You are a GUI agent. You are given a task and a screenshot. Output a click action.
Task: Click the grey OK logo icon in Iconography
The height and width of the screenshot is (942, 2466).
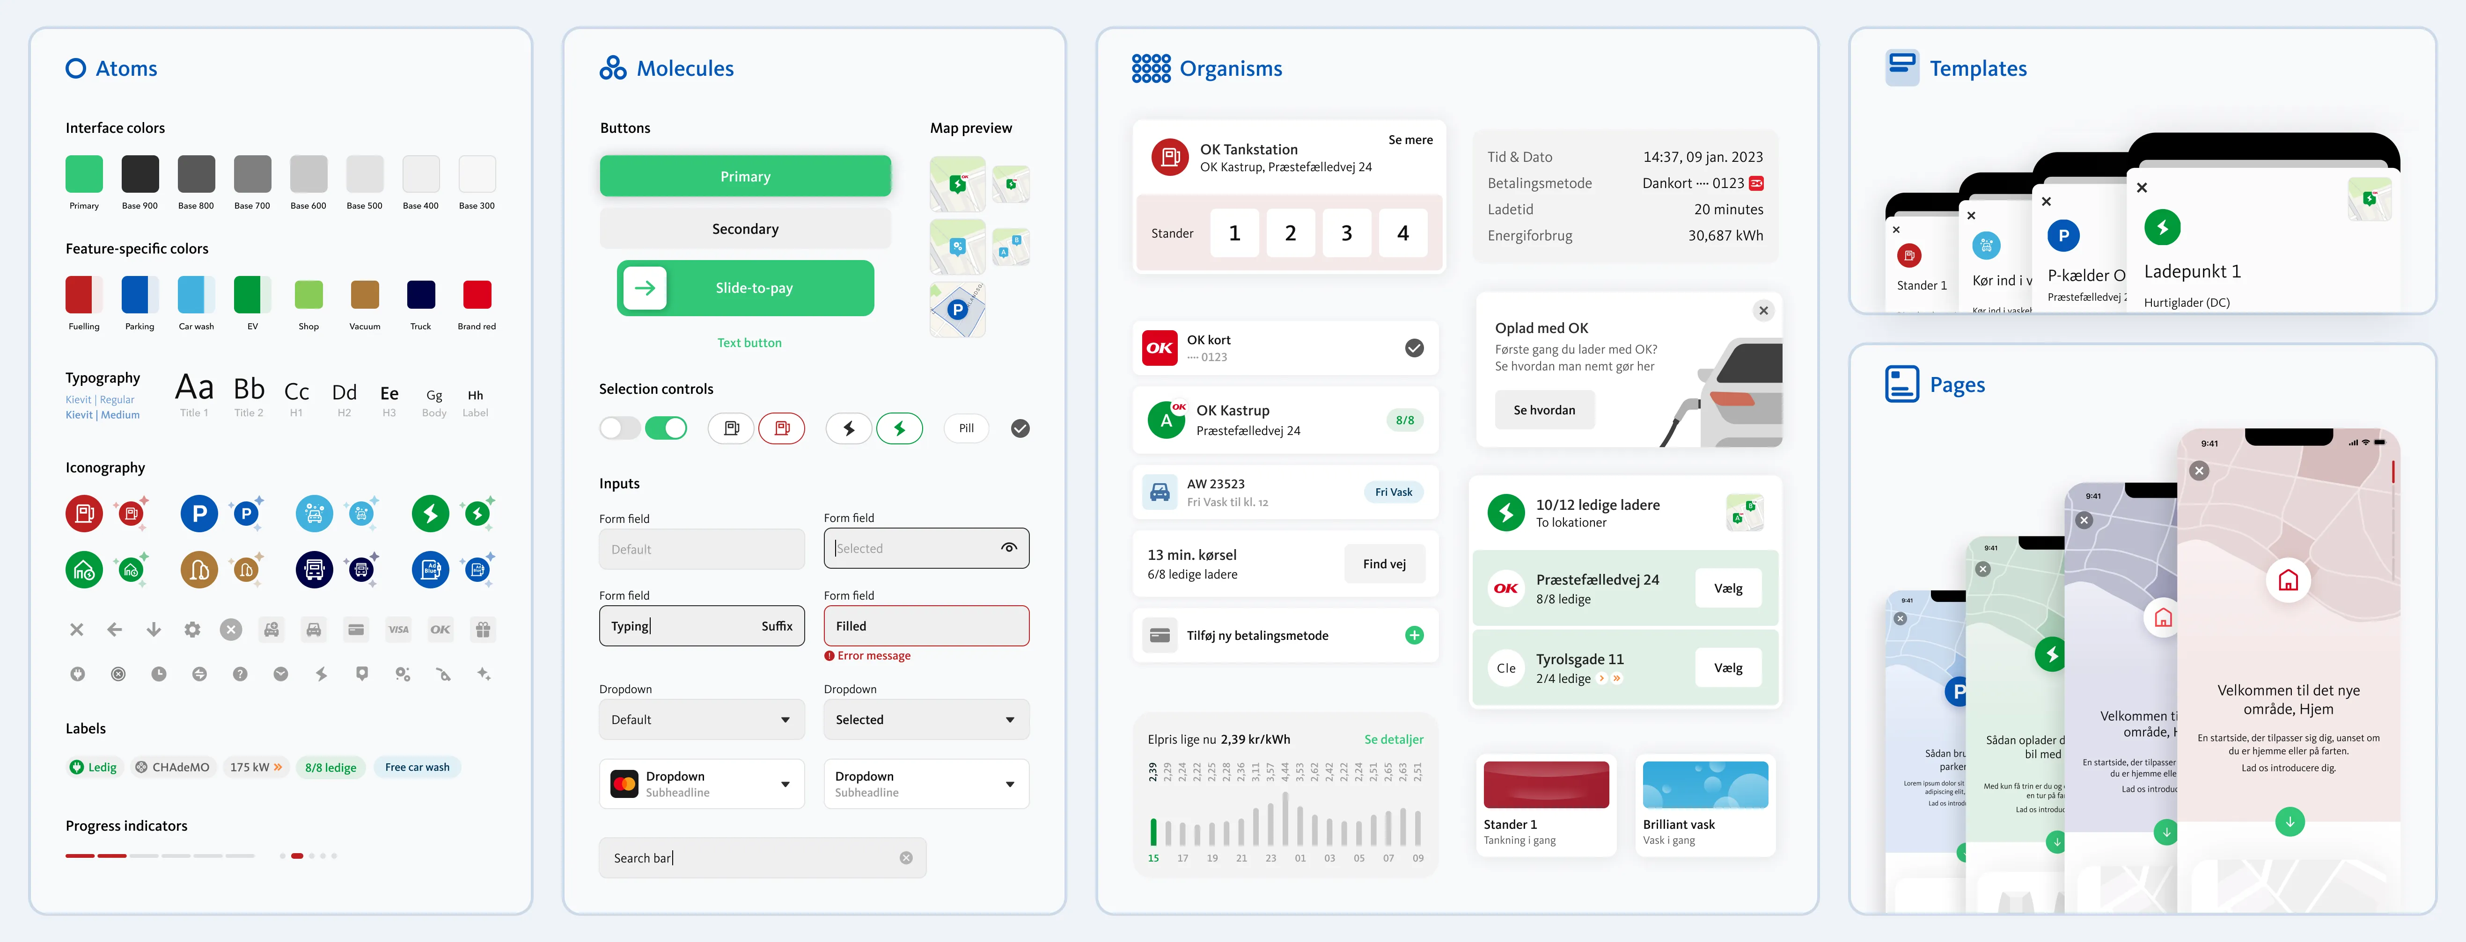[440, 629]
